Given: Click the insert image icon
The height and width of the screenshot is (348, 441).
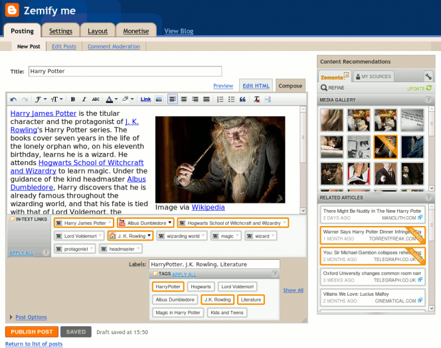Looking at the screenshot, I should click(159, 99).
